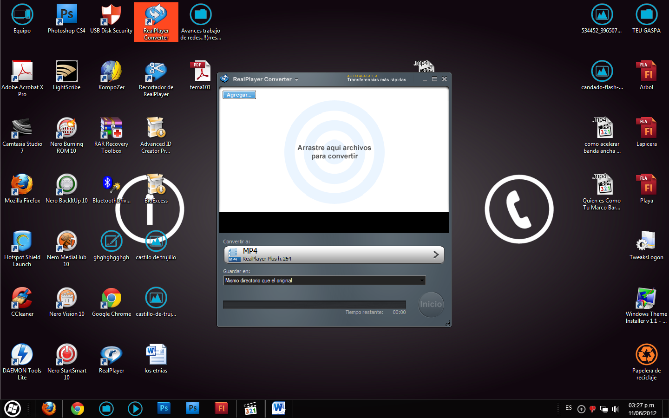
Task: Open the Guardar en directory dropdown
Action: point(324,281)
